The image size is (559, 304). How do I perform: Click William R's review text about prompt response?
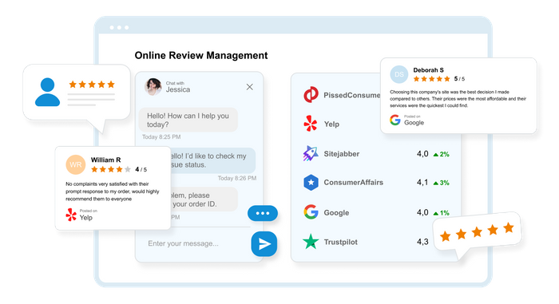click(113, 191)
